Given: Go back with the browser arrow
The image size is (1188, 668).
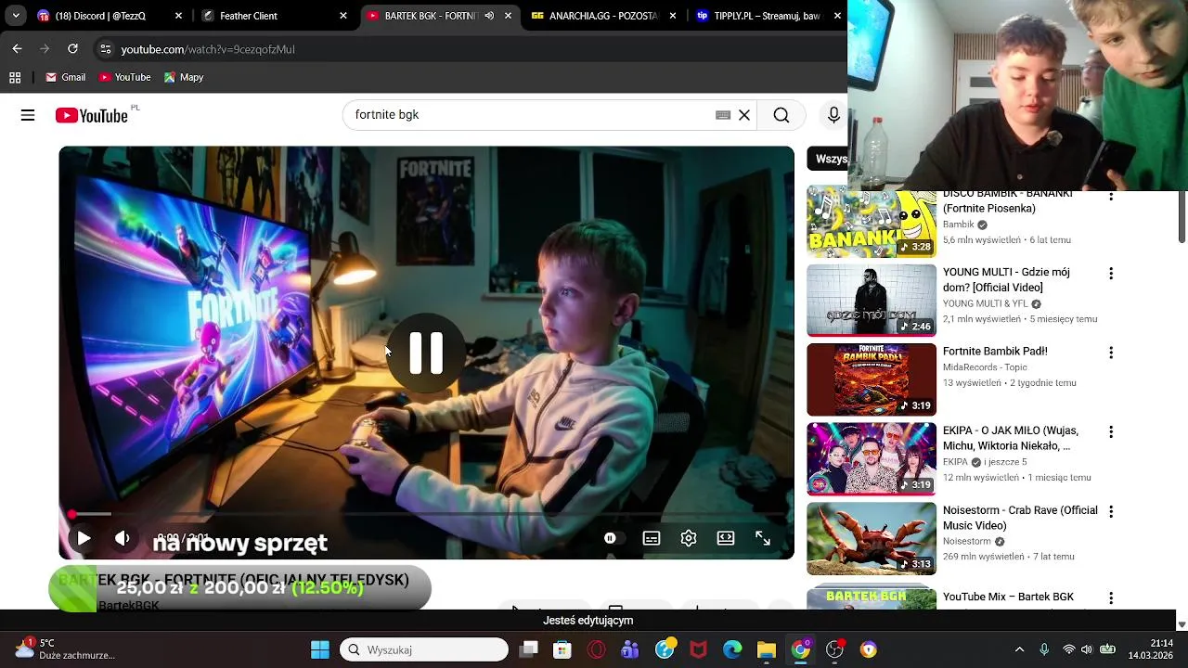Looking at the screenshot, I should pyautogui.click(x=17, y=49).
